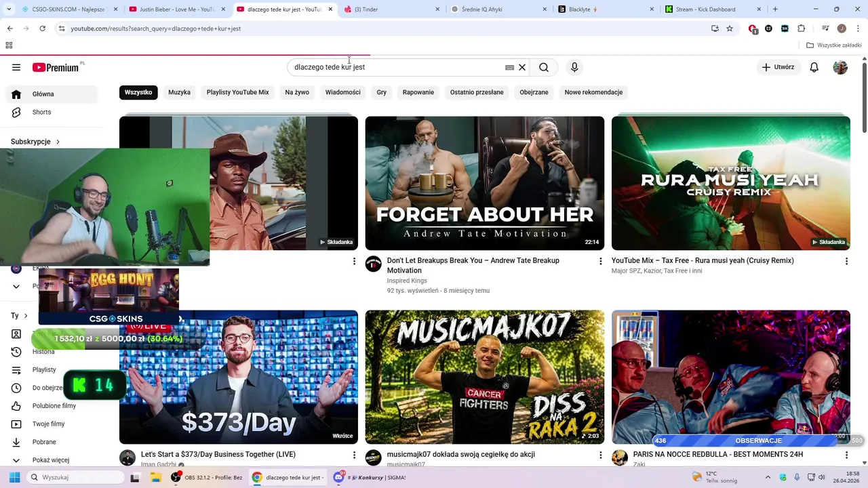The width and height of the screenshot is (868, 488).
Task: Open Playlisty in sidebar
Action: pos(52,369)
